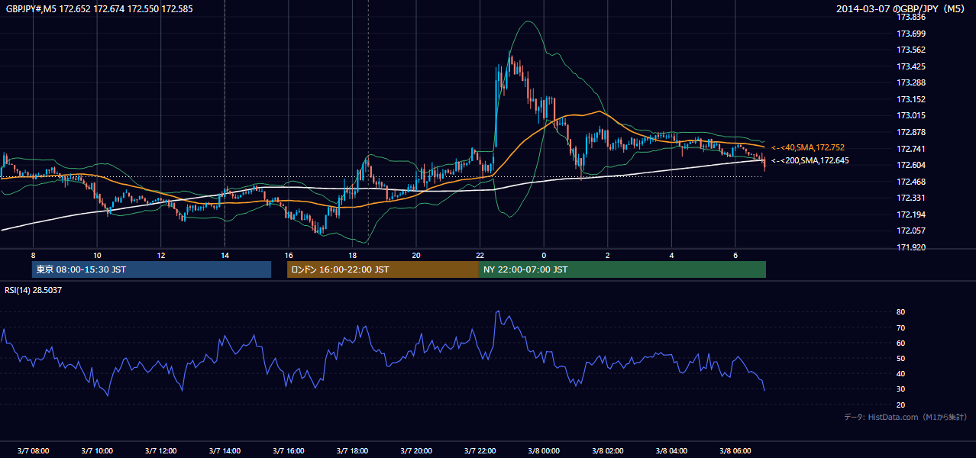976x458 pixels.
Task: Click the データ: HistData.com source note
Action: tap(906, 417)
